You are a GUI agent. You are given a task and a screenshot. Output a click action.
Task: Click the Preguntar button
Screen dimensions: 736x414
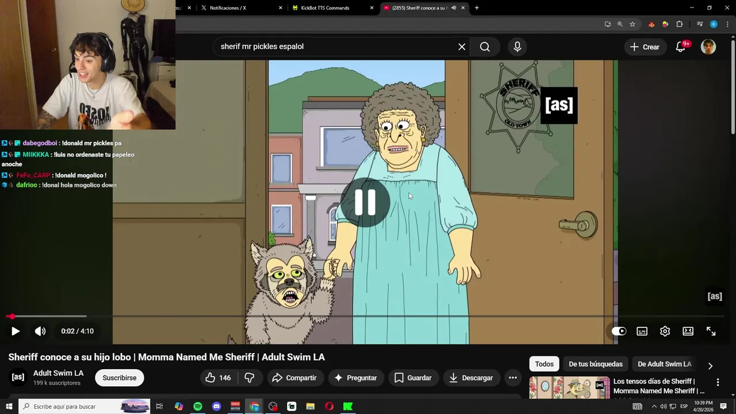tap(356, 378)
